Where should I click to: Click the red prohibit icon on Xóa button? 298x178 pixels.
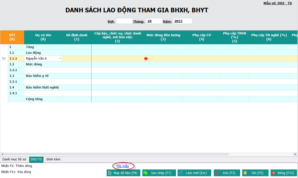pyautogui.click(x=217, y=173)
